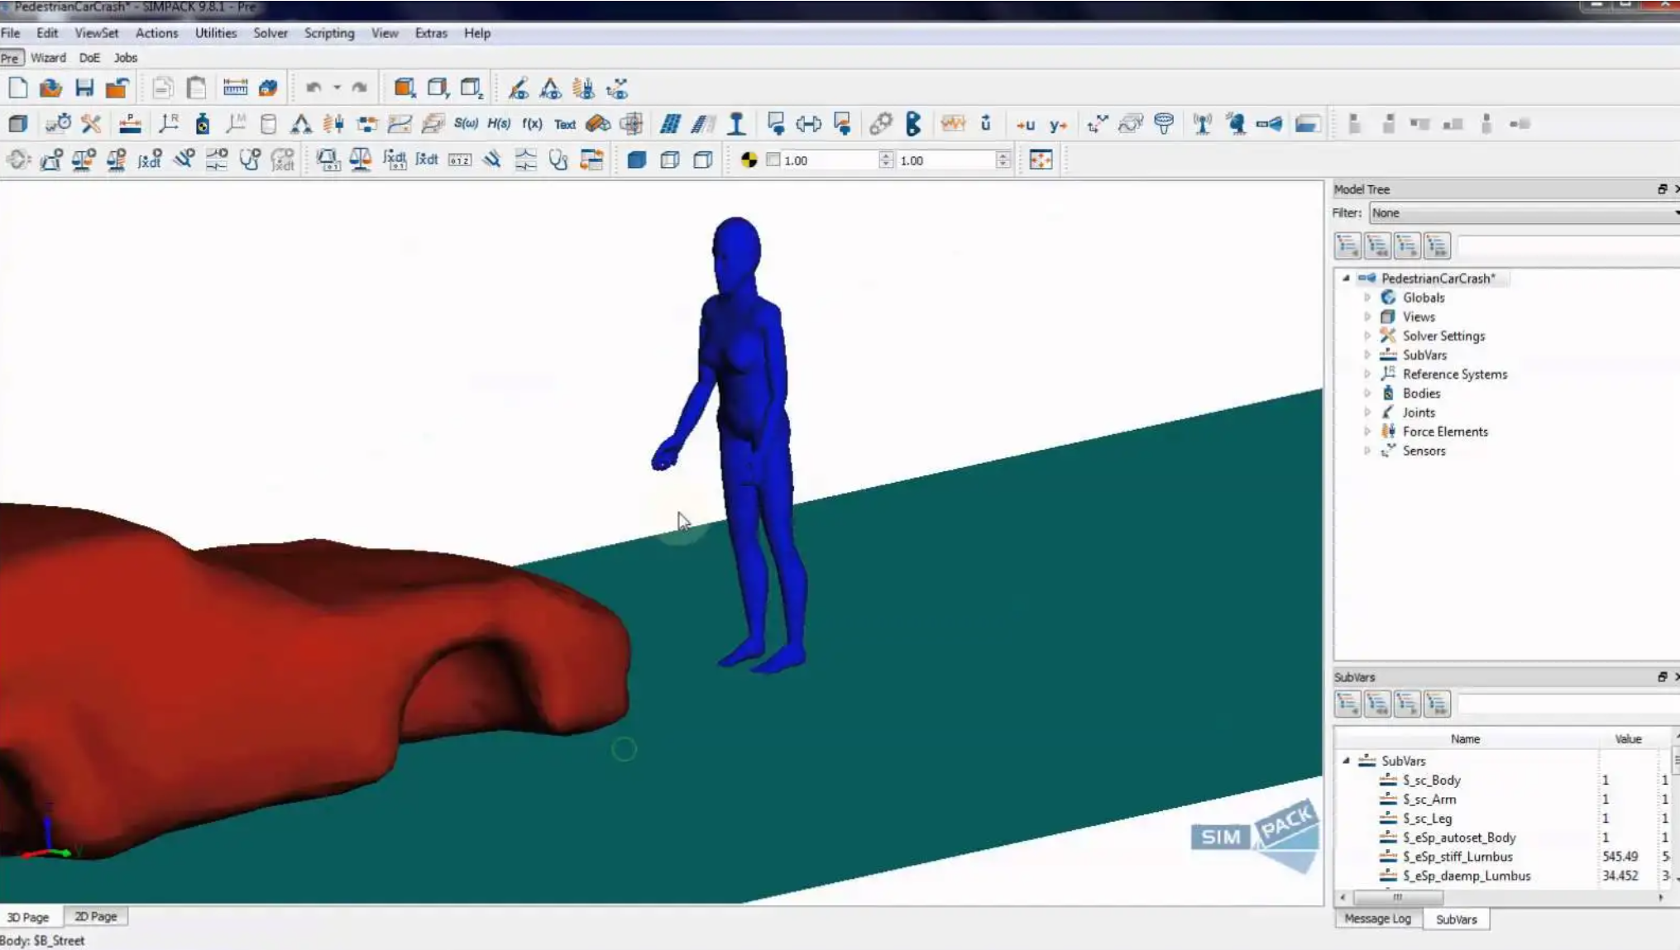This screenshot has height=950, width=1680.
Task: Click the crash-test center-of-mass marker icon
Action: click(x=749, y=160)
